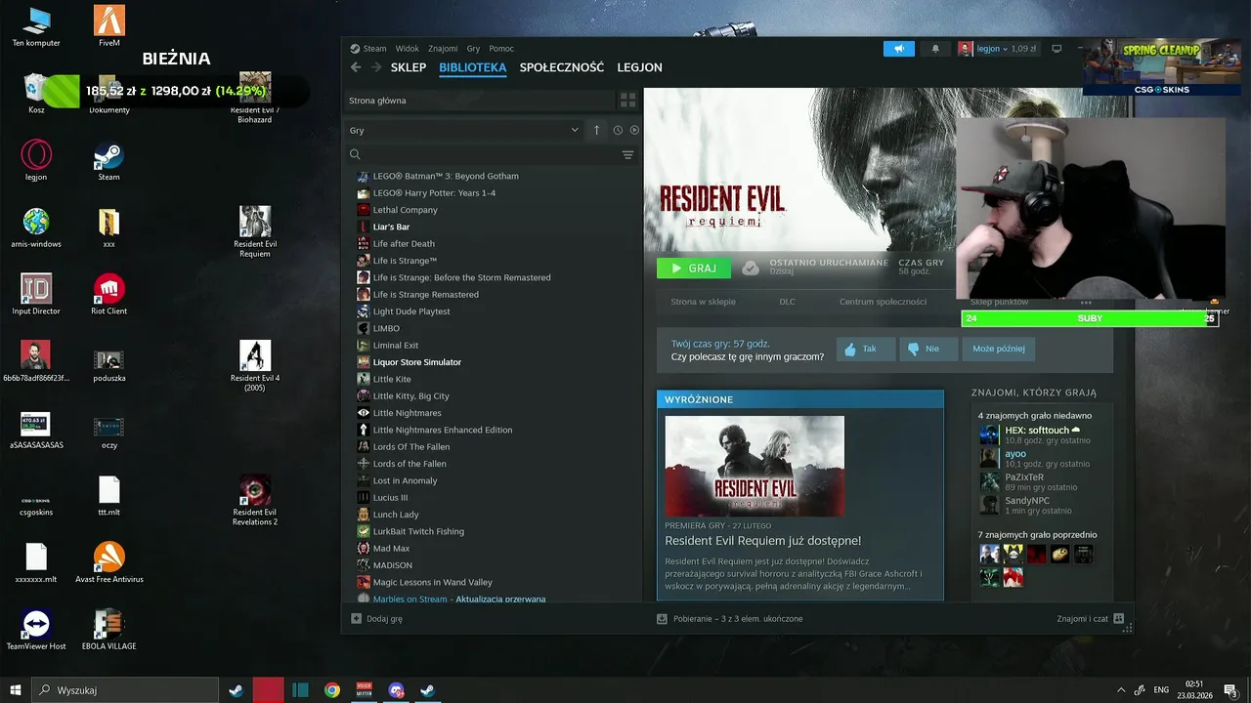Viewport: 1251px width, 703px height.
Task: Open advanced library filter options icon
Action: 627,154
